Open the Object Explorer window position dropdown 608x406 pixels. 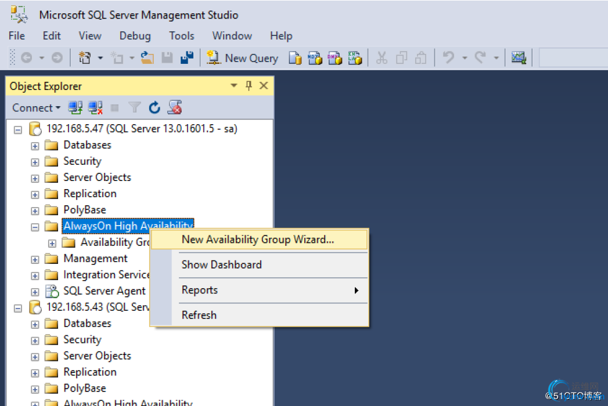234,86
